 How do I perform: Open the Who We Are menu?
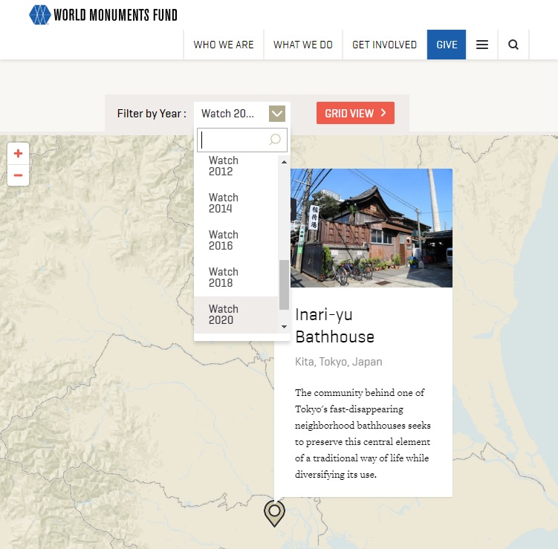tap(224, 45)
